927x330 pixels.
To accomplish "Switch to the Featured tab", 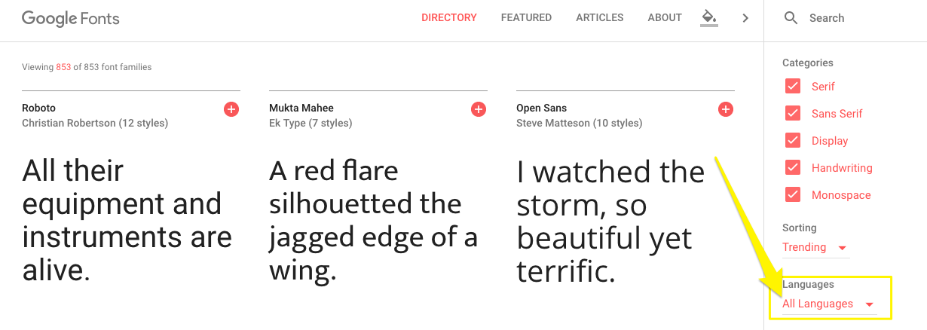I will pyautogui.click(x=526, y=17).
